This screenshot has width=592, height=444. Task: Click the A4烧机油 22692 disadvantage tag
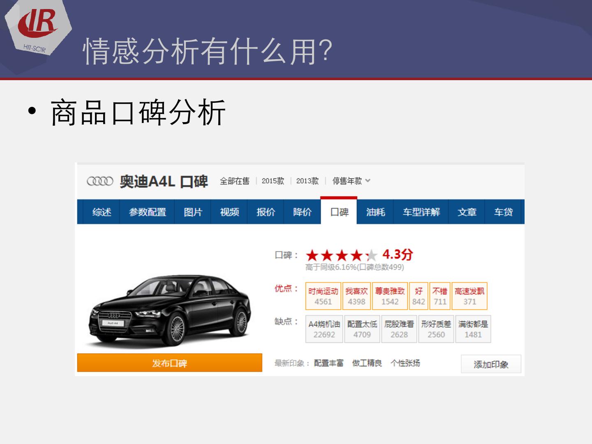324,329
